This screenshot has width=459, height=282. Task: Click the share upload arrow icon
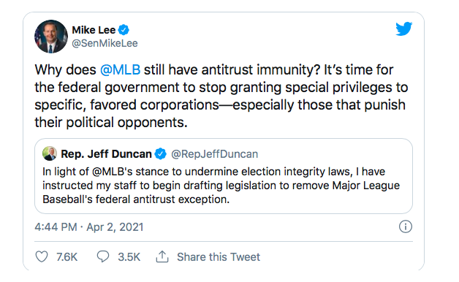point(162,256)
